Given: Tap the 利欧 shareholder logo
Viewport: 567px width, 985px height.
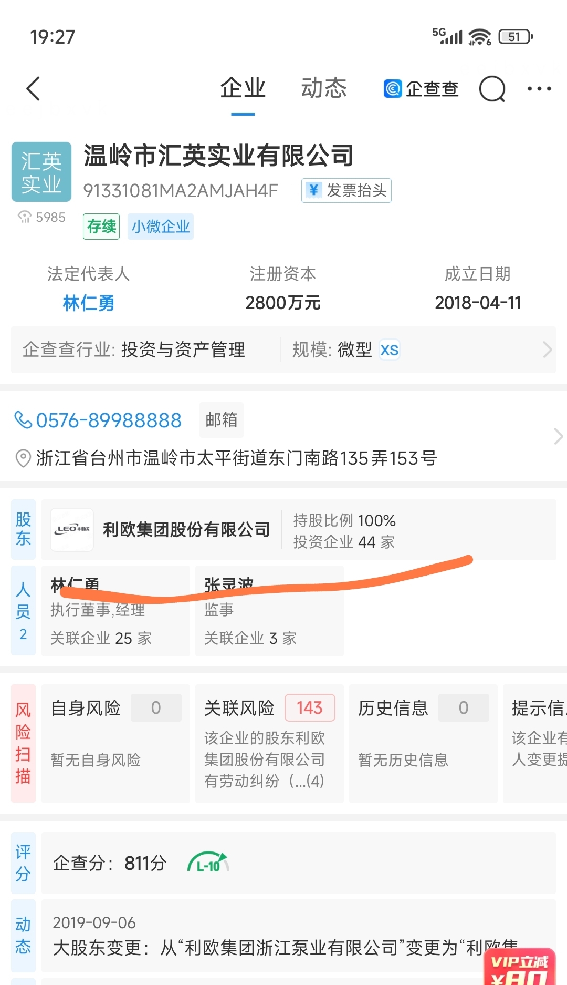Looking at the screenshot, I should coord(72,529).
